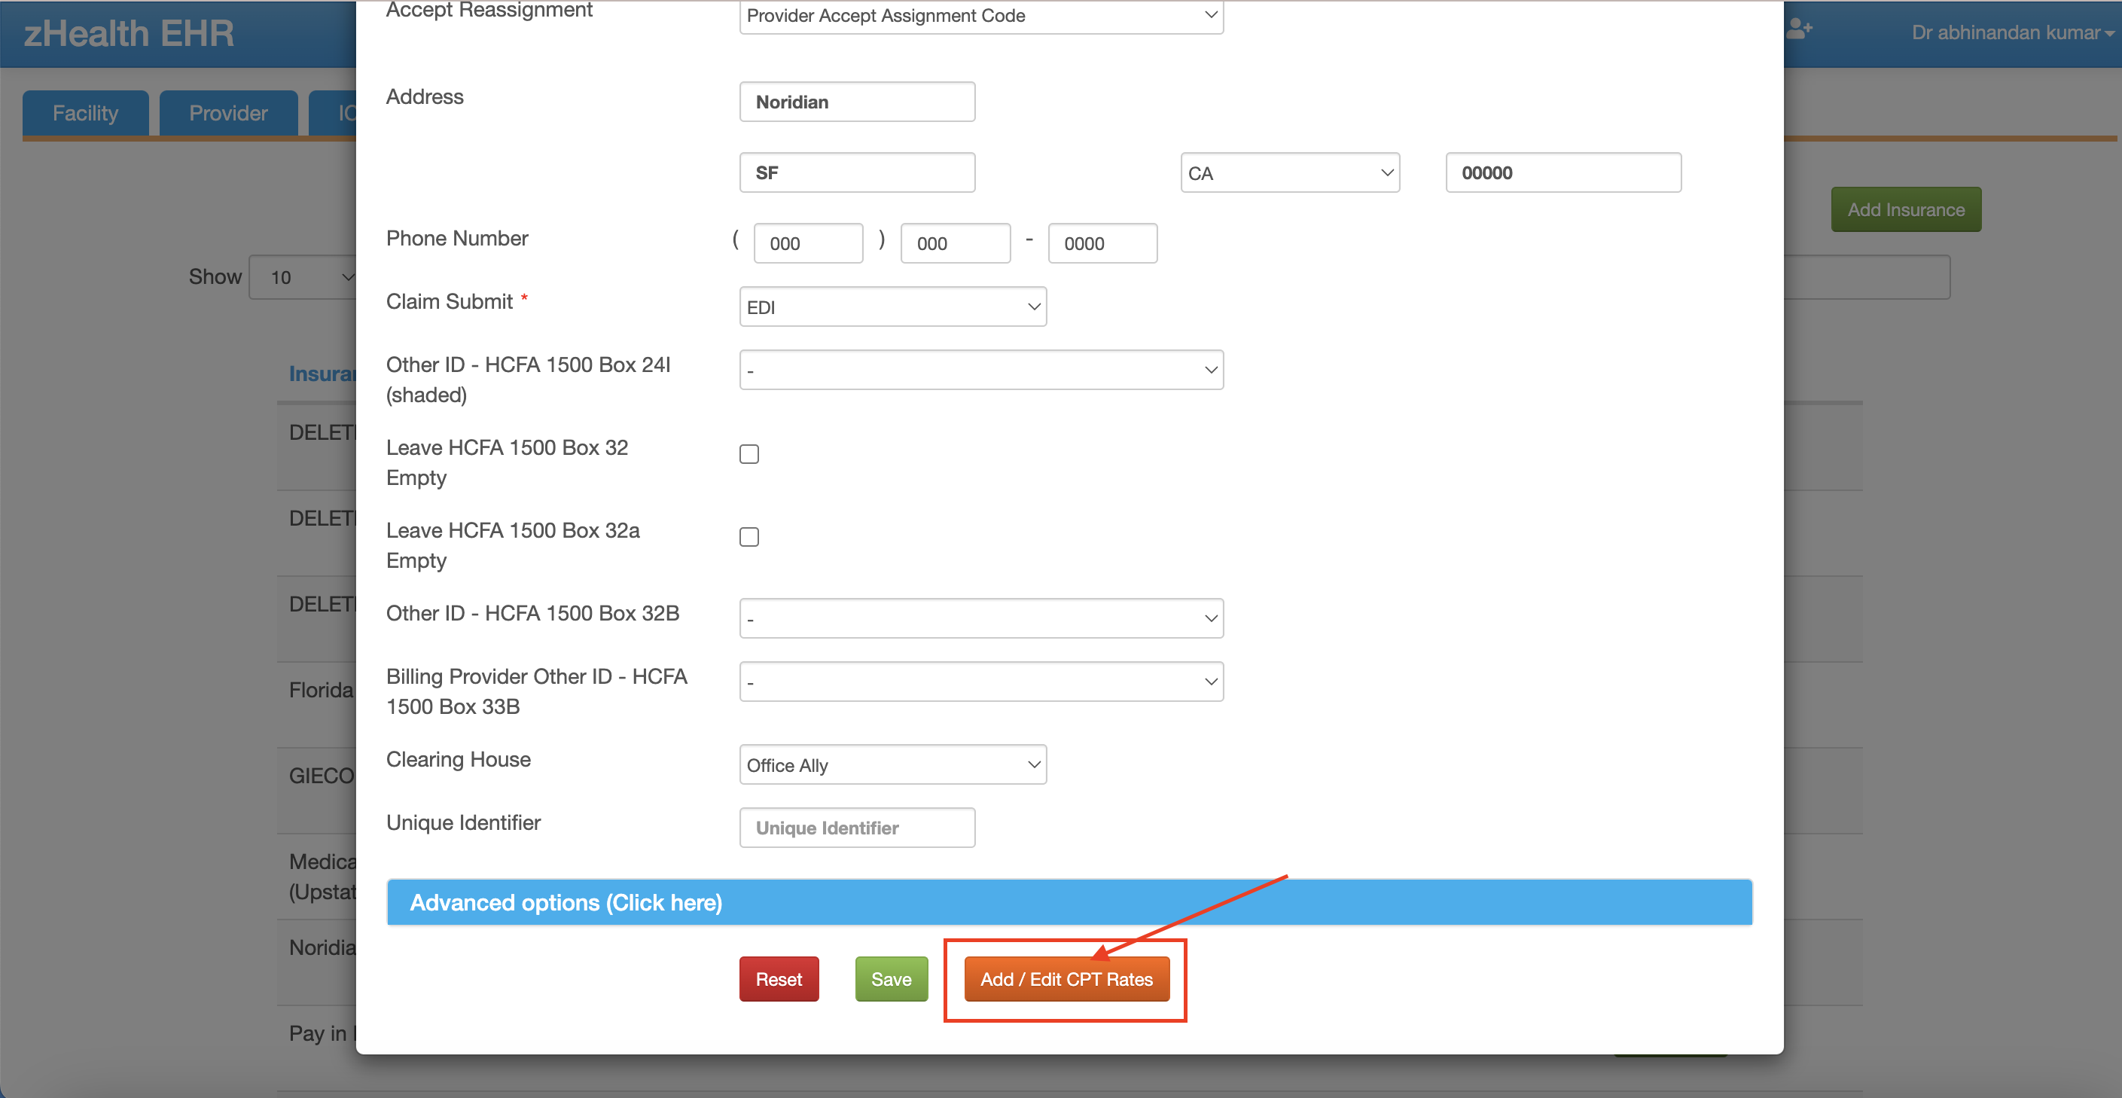Check Leave HCFA 1500 Box 32 Empty
Screen dimensions: 2122x1098
click(x=748, y=454)
